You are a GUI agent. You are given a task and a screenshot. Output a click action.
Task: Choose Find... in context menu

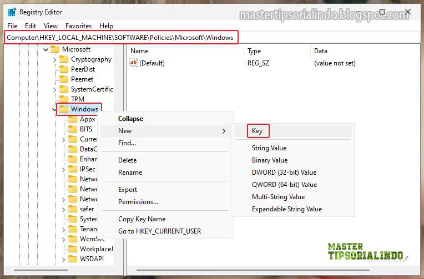(x=165, y=143)
